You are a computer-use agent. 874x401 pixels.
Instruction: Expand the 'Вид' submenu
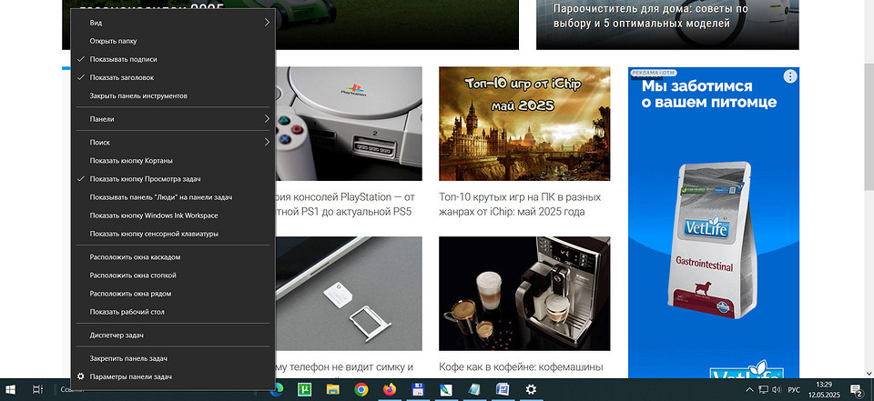(173, 22)
